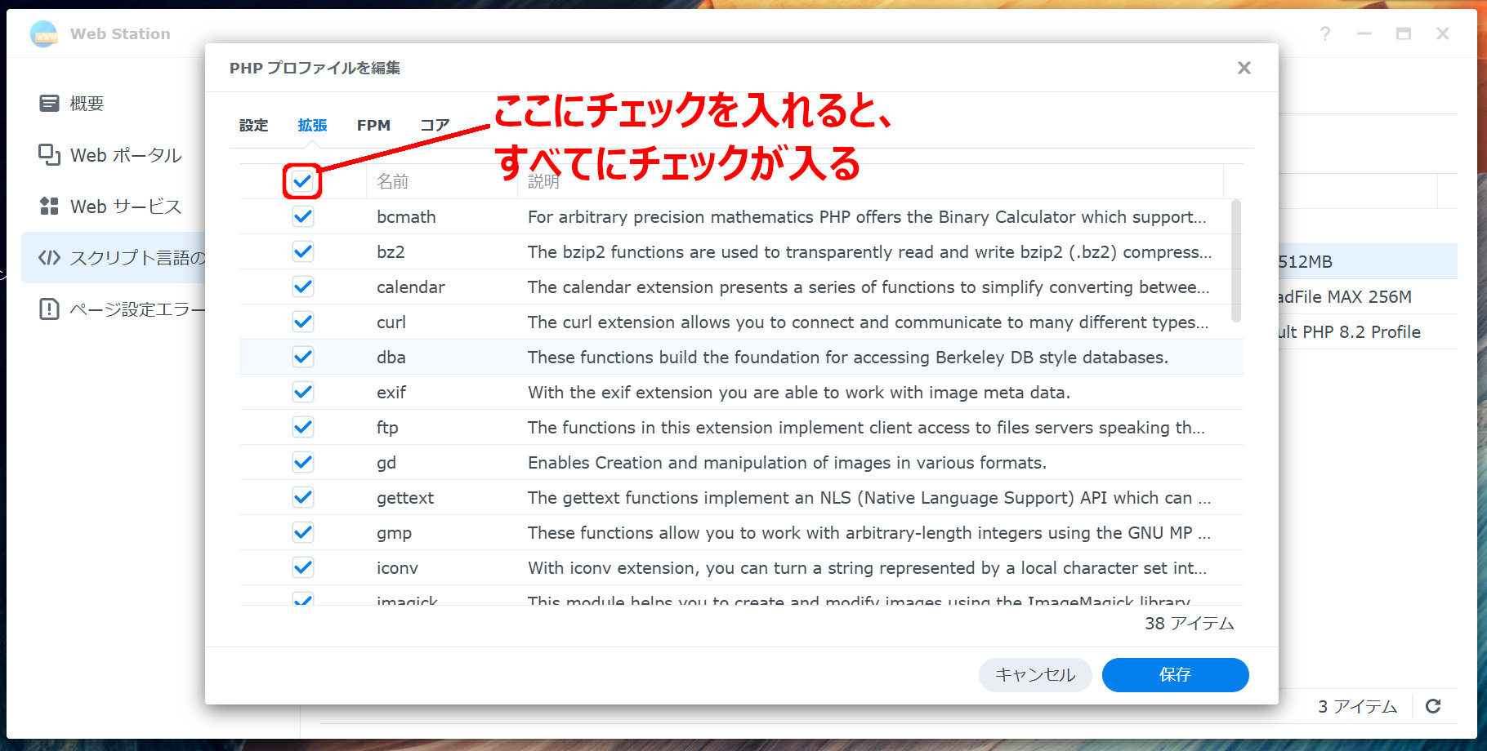Click the extension list vertical scrollbar

coord(1235,261)
